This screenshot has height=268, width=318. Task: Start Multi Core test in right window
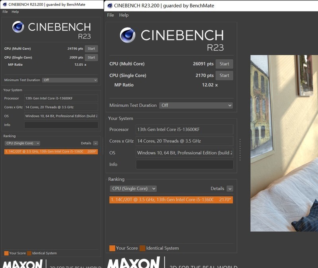224,64
